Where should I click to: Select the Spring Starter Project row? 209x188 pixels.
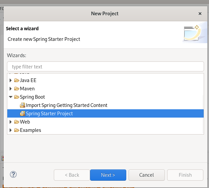[105, 114]
